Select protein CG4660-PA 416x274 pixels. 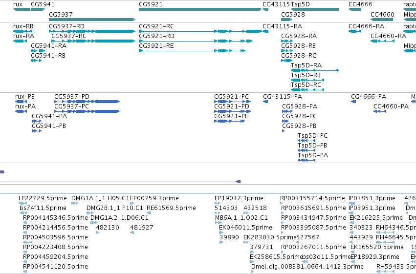[x=391, y=106]
